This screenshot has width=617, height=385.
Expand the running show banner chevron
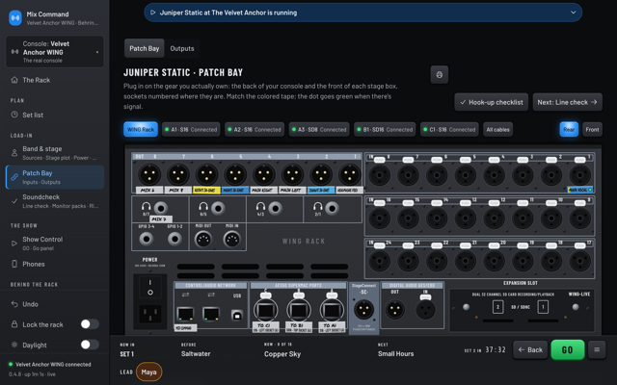tap(573, 13)
